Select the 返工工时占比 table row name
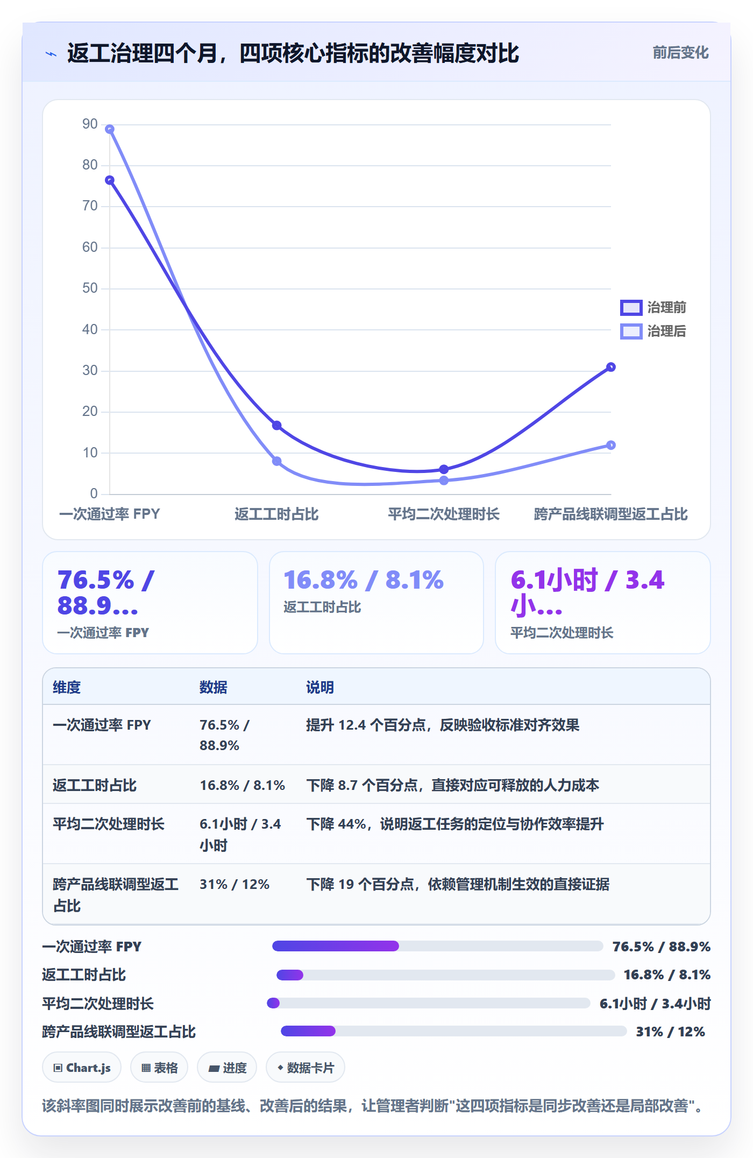 (95, 785)
